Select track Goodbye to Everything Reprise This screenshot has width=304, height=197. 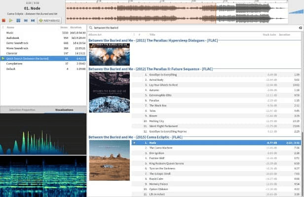(216, 131)
